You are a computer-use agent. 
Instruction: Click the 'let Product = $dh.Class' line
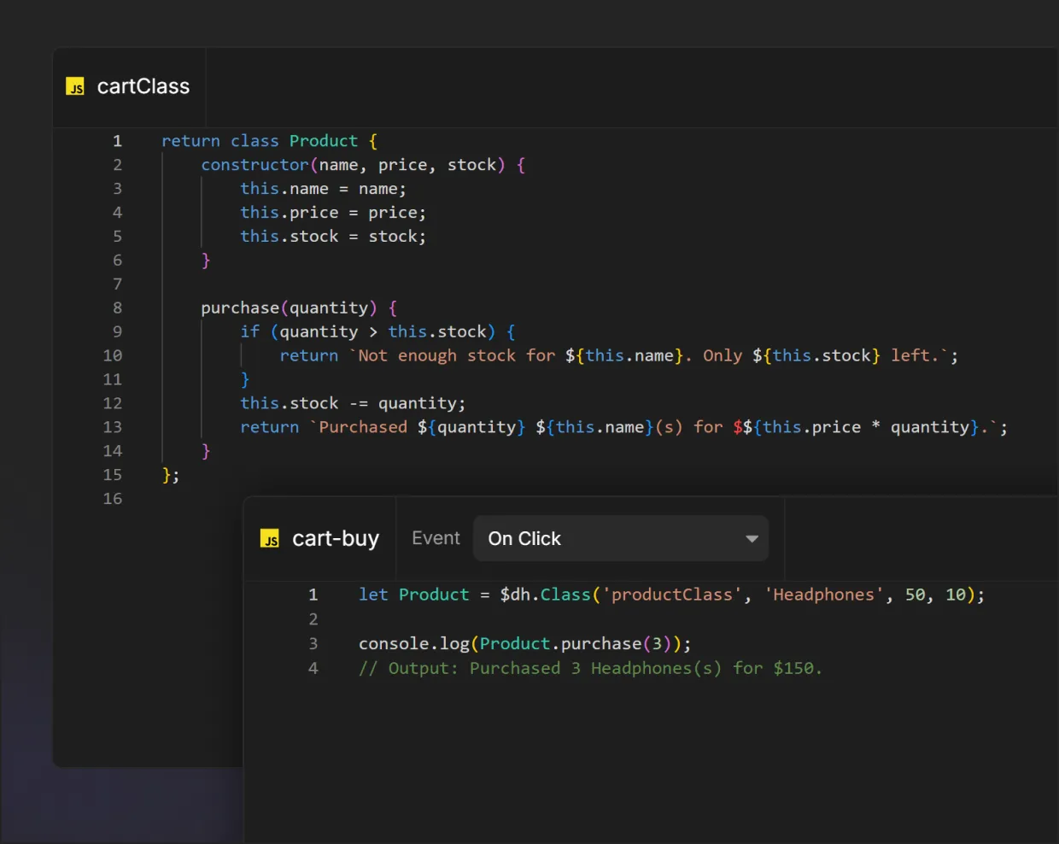pyautogui.click(x=671, y=595)
